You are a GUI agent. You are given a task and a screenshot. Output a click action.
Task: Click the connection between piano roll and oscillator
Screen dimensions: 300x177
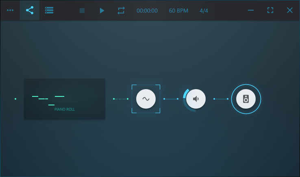pos(121,99)
